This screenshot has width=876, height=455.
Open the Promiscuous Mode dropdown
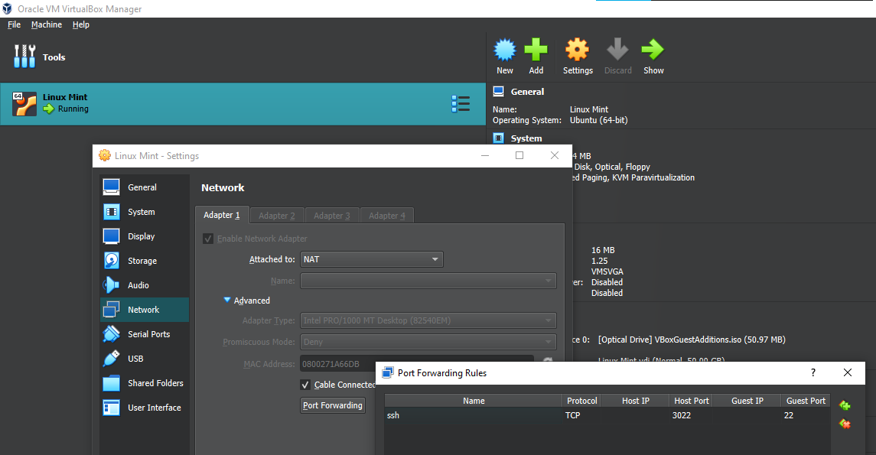pos(428,342)
